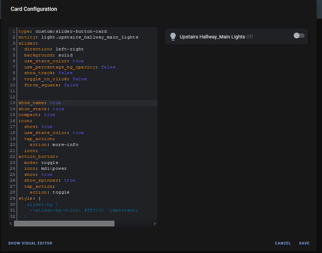The image size is (322, 253).
Task: Toggle the Upstairs Hallway Main Lights switch
Action: click(x=299, y=35)
